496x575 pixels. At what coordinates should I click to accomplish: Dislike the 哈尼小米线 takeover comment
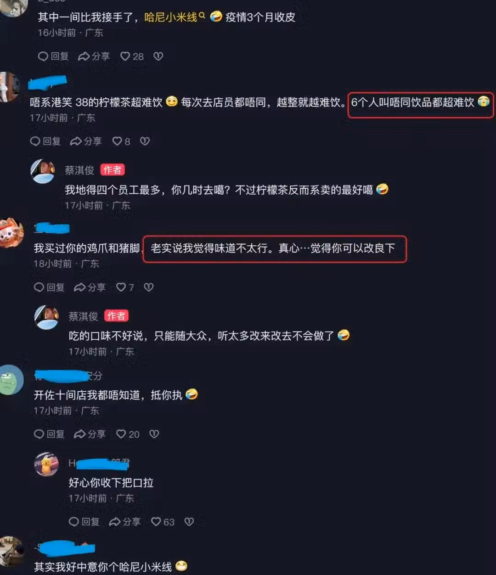pos(158,56)
